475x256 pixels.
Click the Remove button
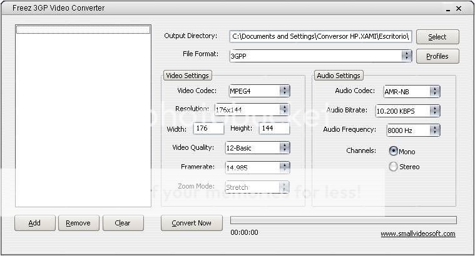pyautogui.click(x=78, y=223)
